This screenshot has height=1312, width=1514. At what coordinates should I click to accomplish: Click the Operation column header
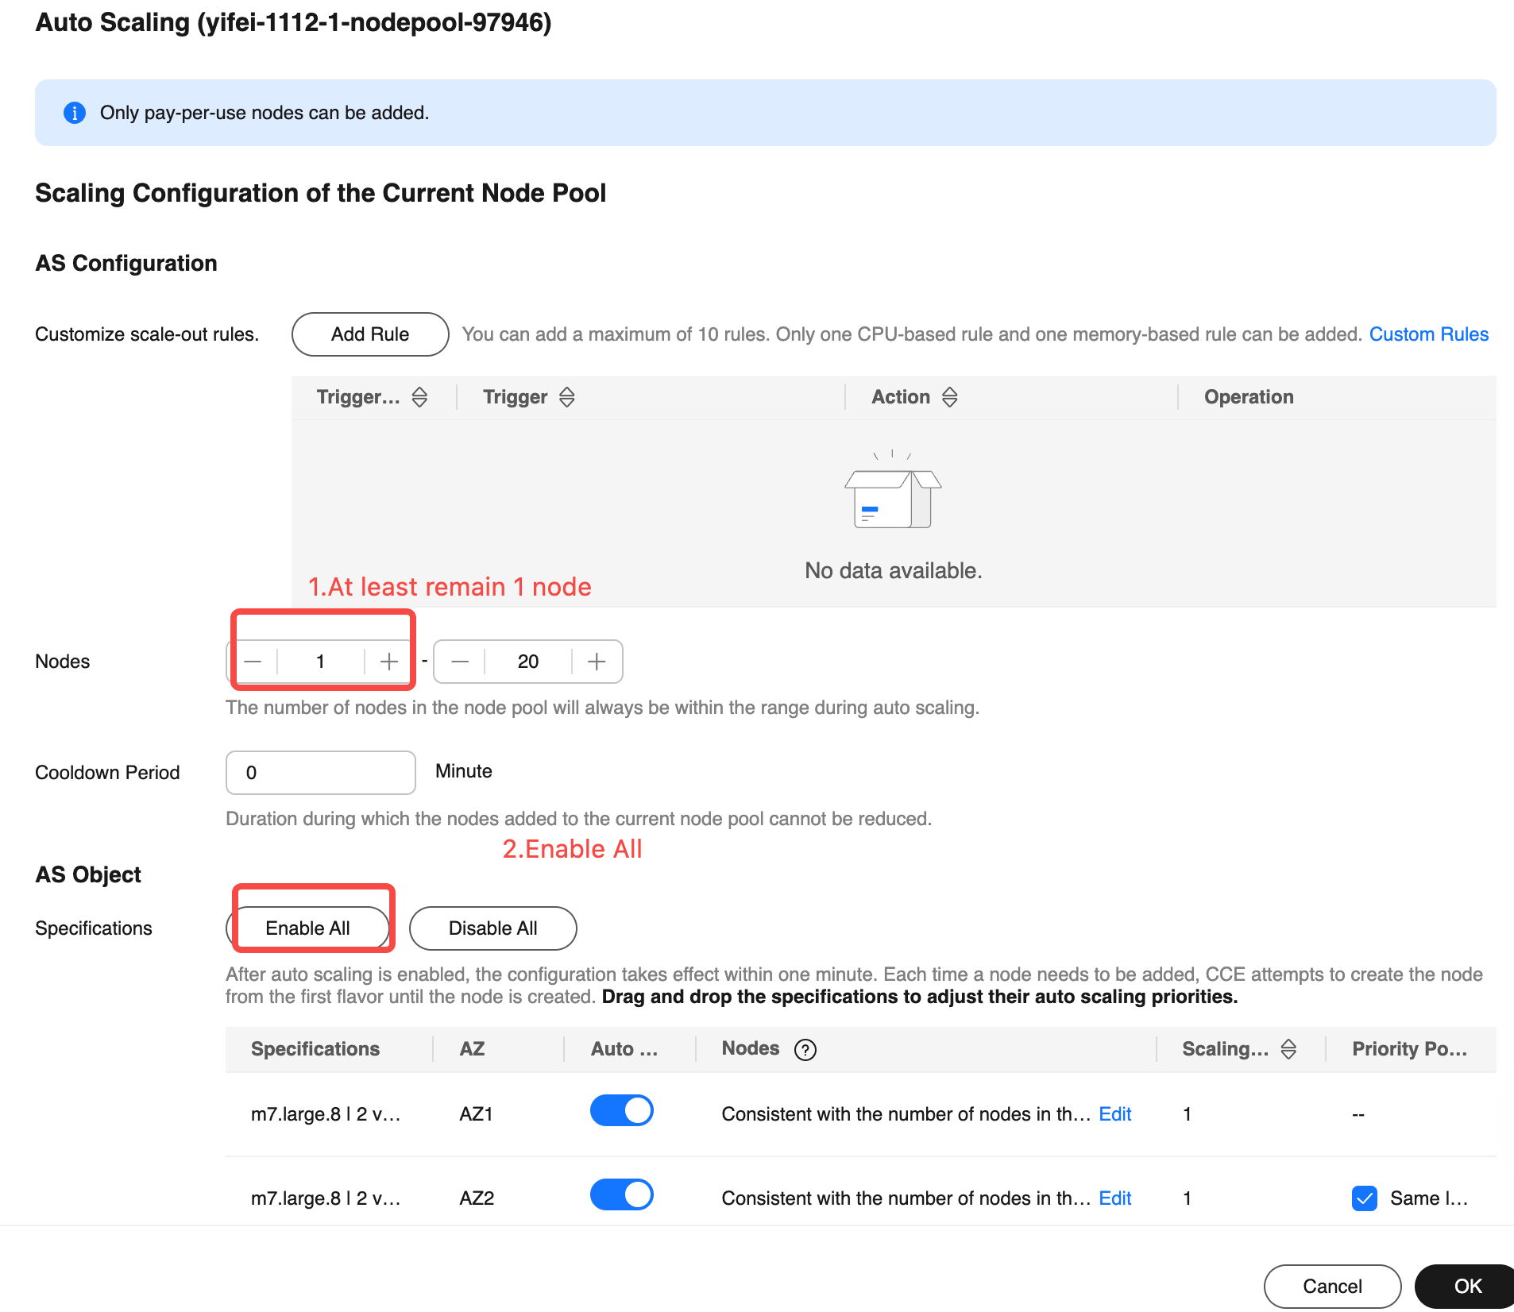[1249, 397]
